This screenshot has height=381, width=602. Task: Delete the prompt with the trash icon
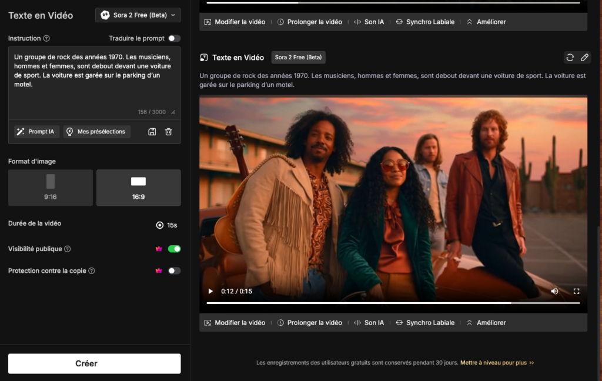(169, 132)
